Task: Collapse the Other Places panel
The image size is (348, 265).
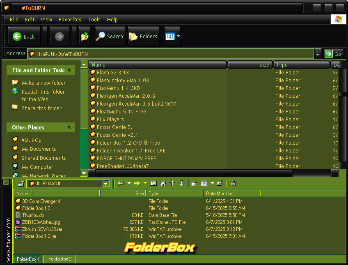Action: tap(69, 127)
